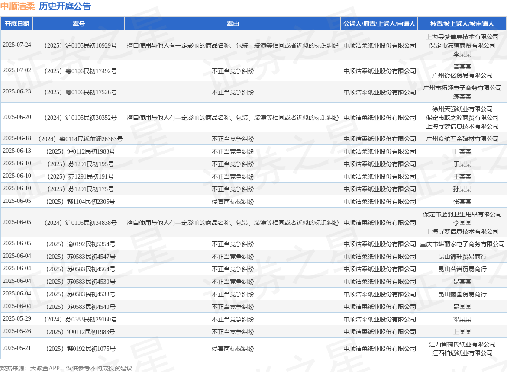
Task: Click case number 苏0583民初4547号
Action: tap(81, 257)
